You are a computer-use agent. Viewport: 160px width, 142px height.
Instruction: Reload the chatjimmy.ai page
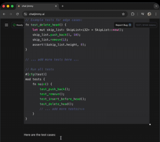coord(17,14)
